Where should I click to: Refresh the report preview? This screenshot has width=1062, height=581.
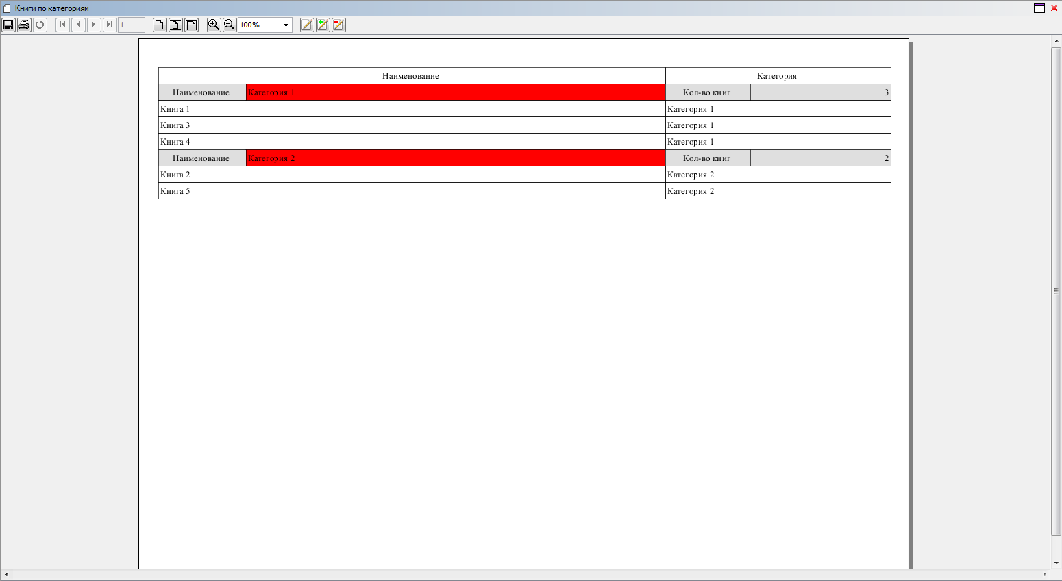click(x=40, y=25)
